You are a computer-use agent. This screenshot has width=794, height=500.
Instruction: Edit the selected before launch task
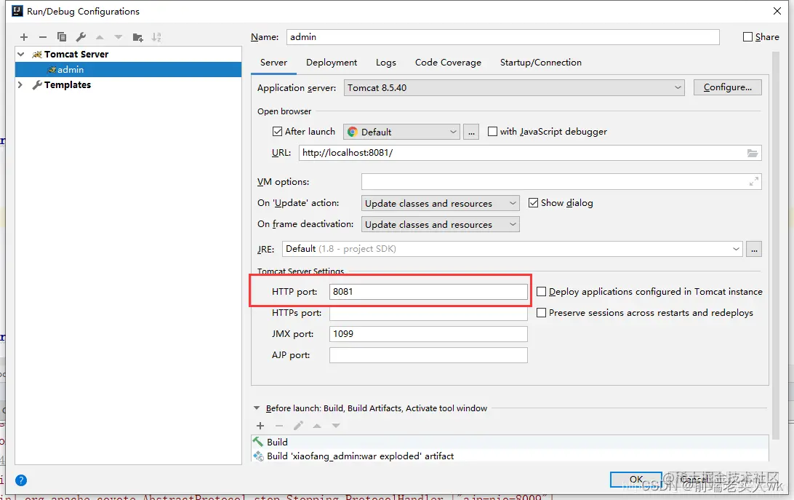(x=298, y=426)
